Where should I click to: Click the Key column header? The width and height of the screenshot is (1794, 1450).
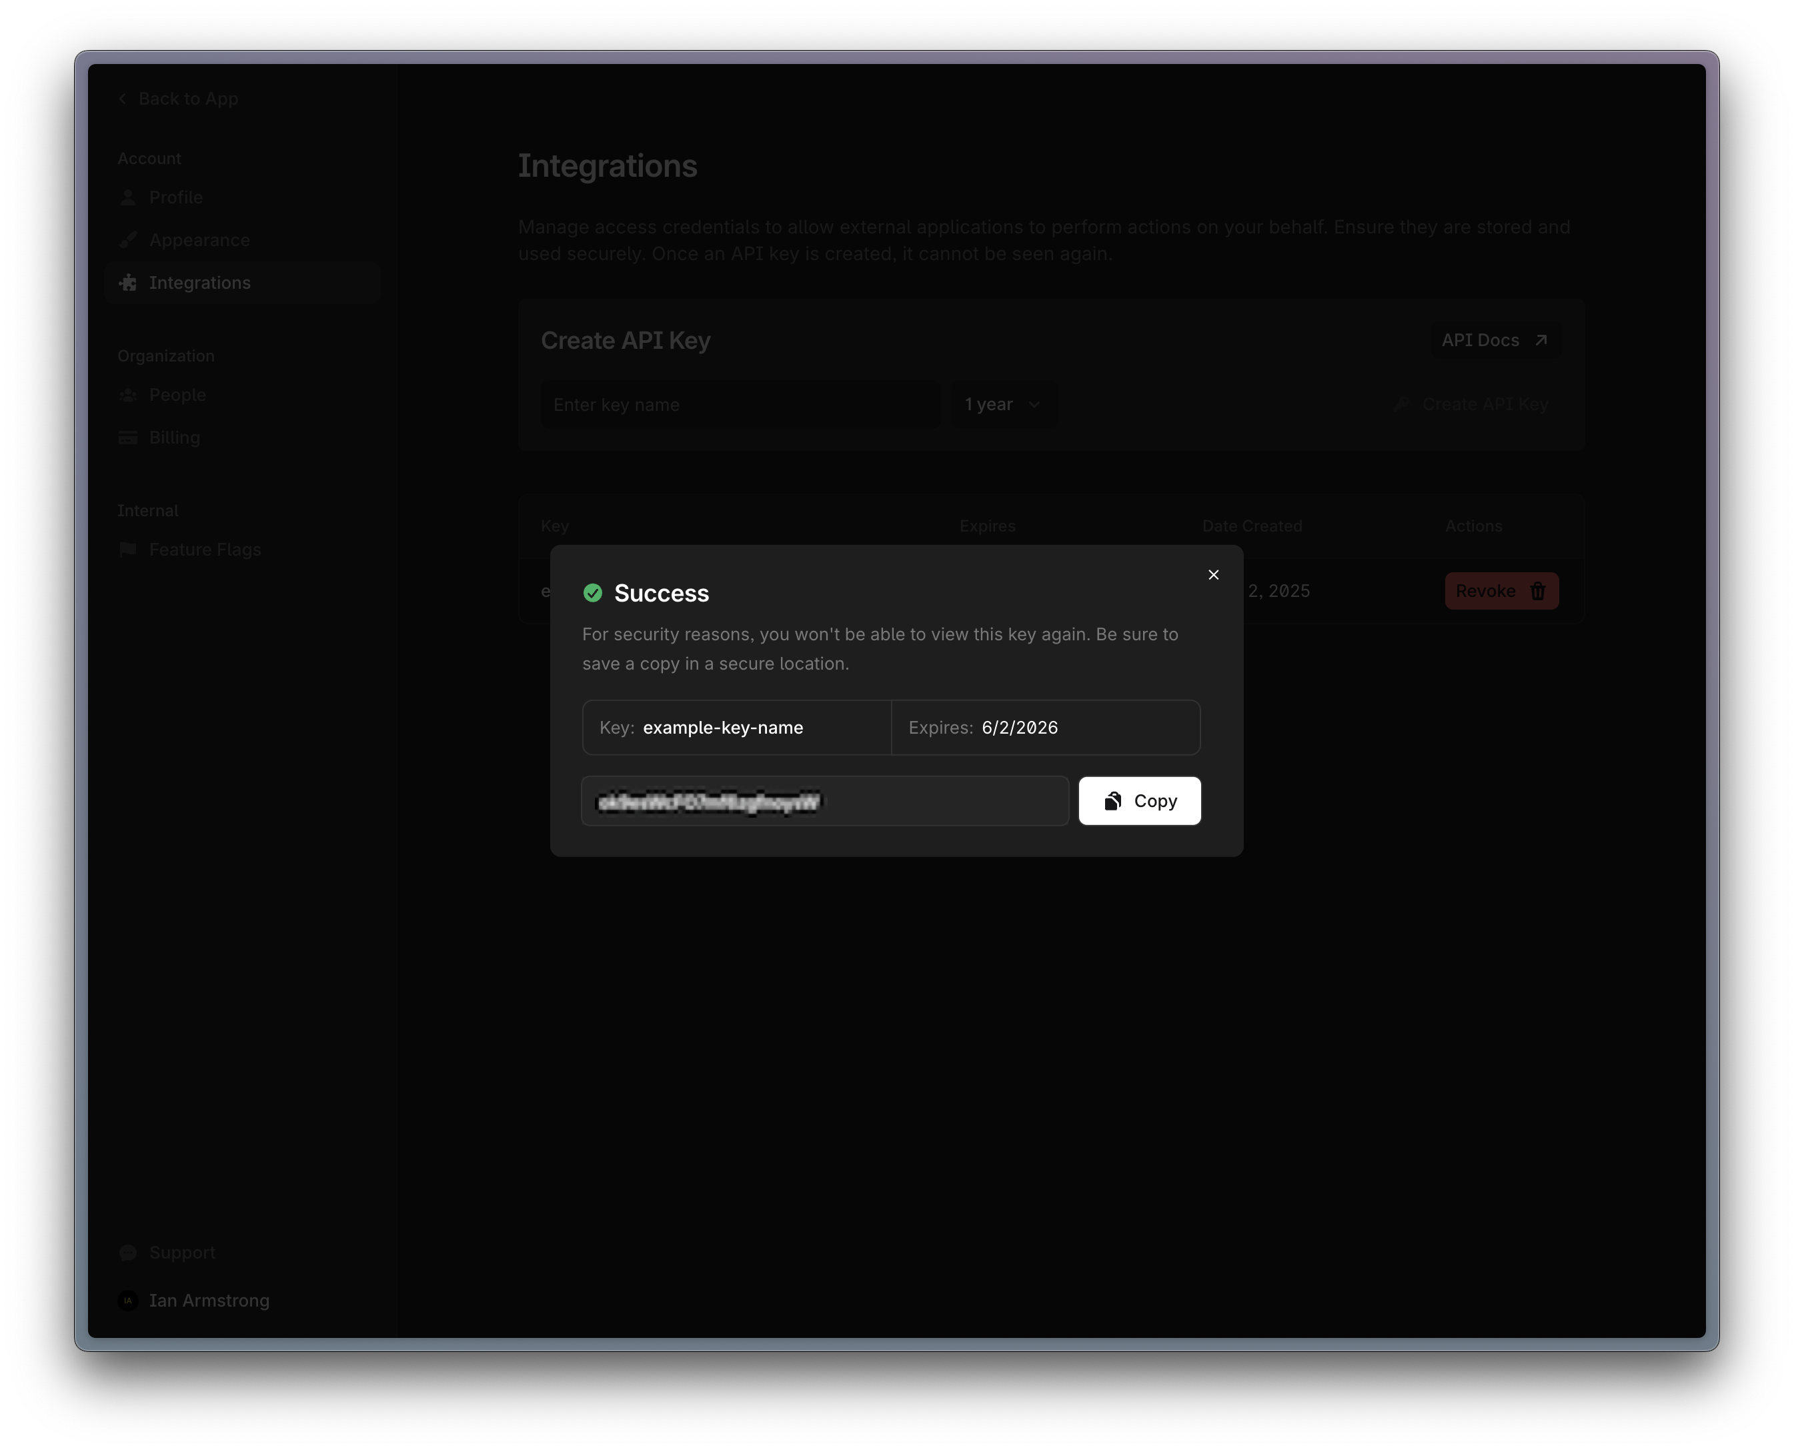555,526
